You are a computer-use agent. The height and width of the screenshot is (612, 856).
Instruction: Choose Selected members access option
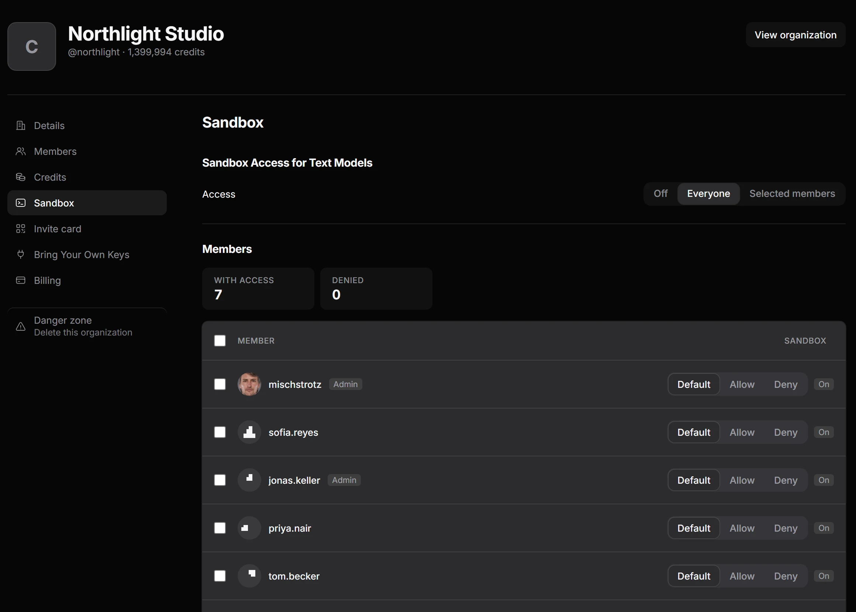tap(792, 194)
